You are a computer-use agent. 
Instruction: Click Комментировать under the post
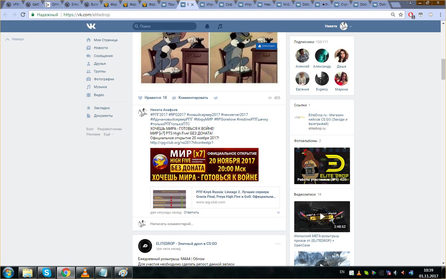pos(190,98)
